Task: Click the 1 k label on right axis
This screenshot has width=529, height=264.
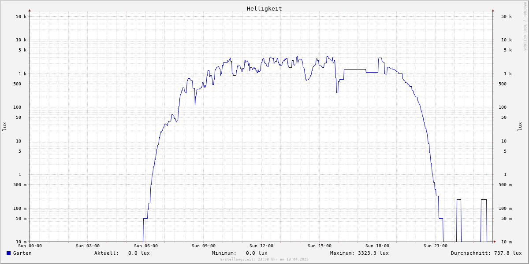Action: (x=508, y=74)
